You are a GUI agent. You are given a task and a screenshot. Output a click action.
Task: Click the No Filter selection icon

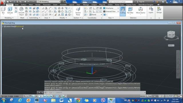pyautogui.click(x=130, y=10)
